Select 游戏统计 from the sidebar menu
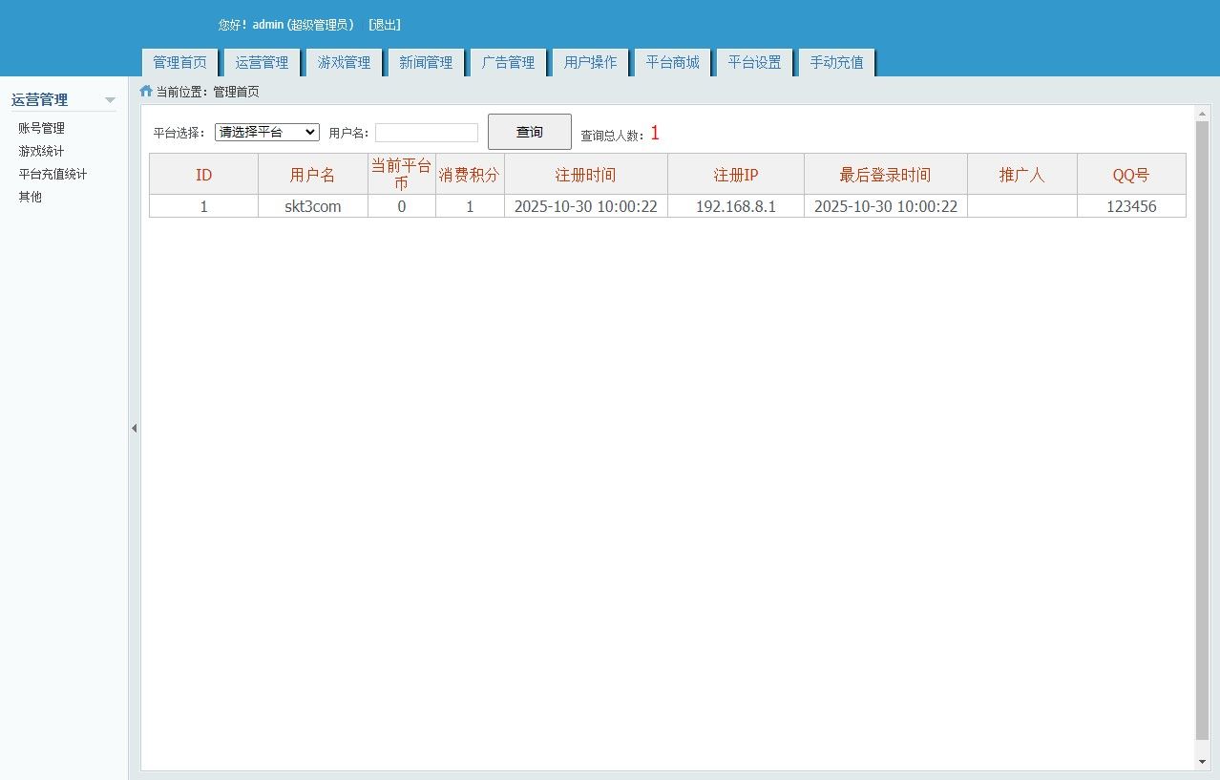The height and width of the screenshot is (780, 1220). pyautogui.click(x=43, y=150)
